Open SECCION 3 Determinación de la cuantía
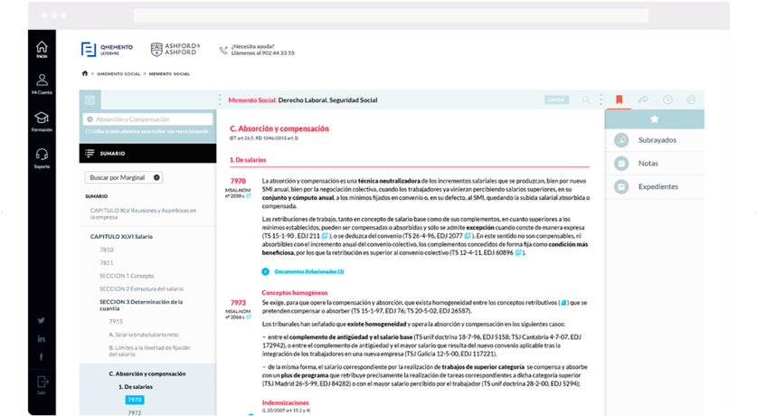The width and height of the screenshot is (757, 416). coord(141,305)
